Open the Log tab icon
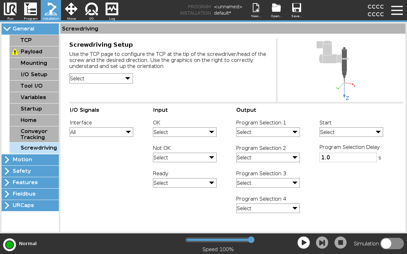This screenshot has width=407, height=254. (112, 10)
